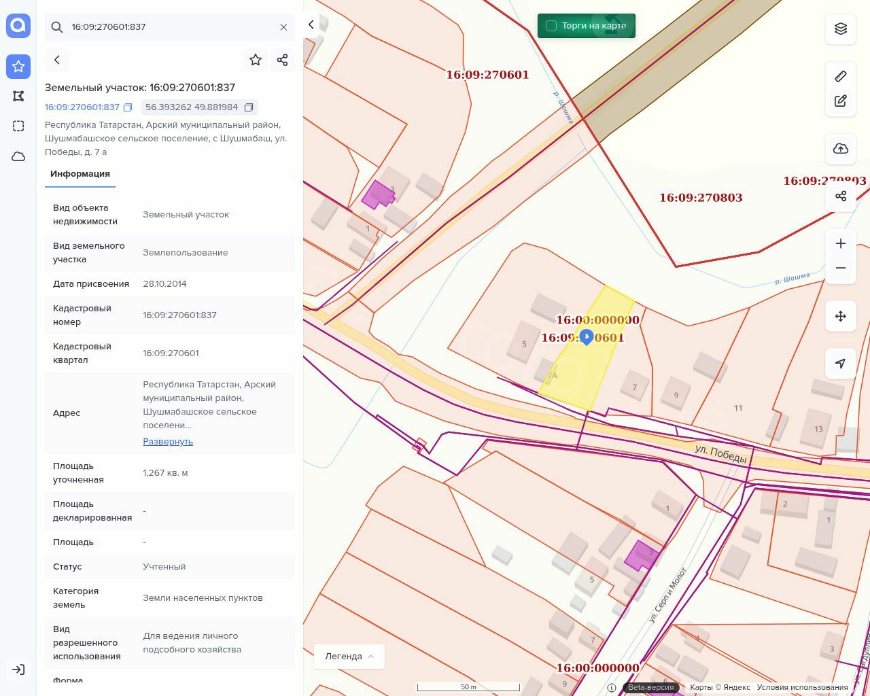The image size is (870, 696).
Task: Select the Информация tab
Action: [80, 174]
